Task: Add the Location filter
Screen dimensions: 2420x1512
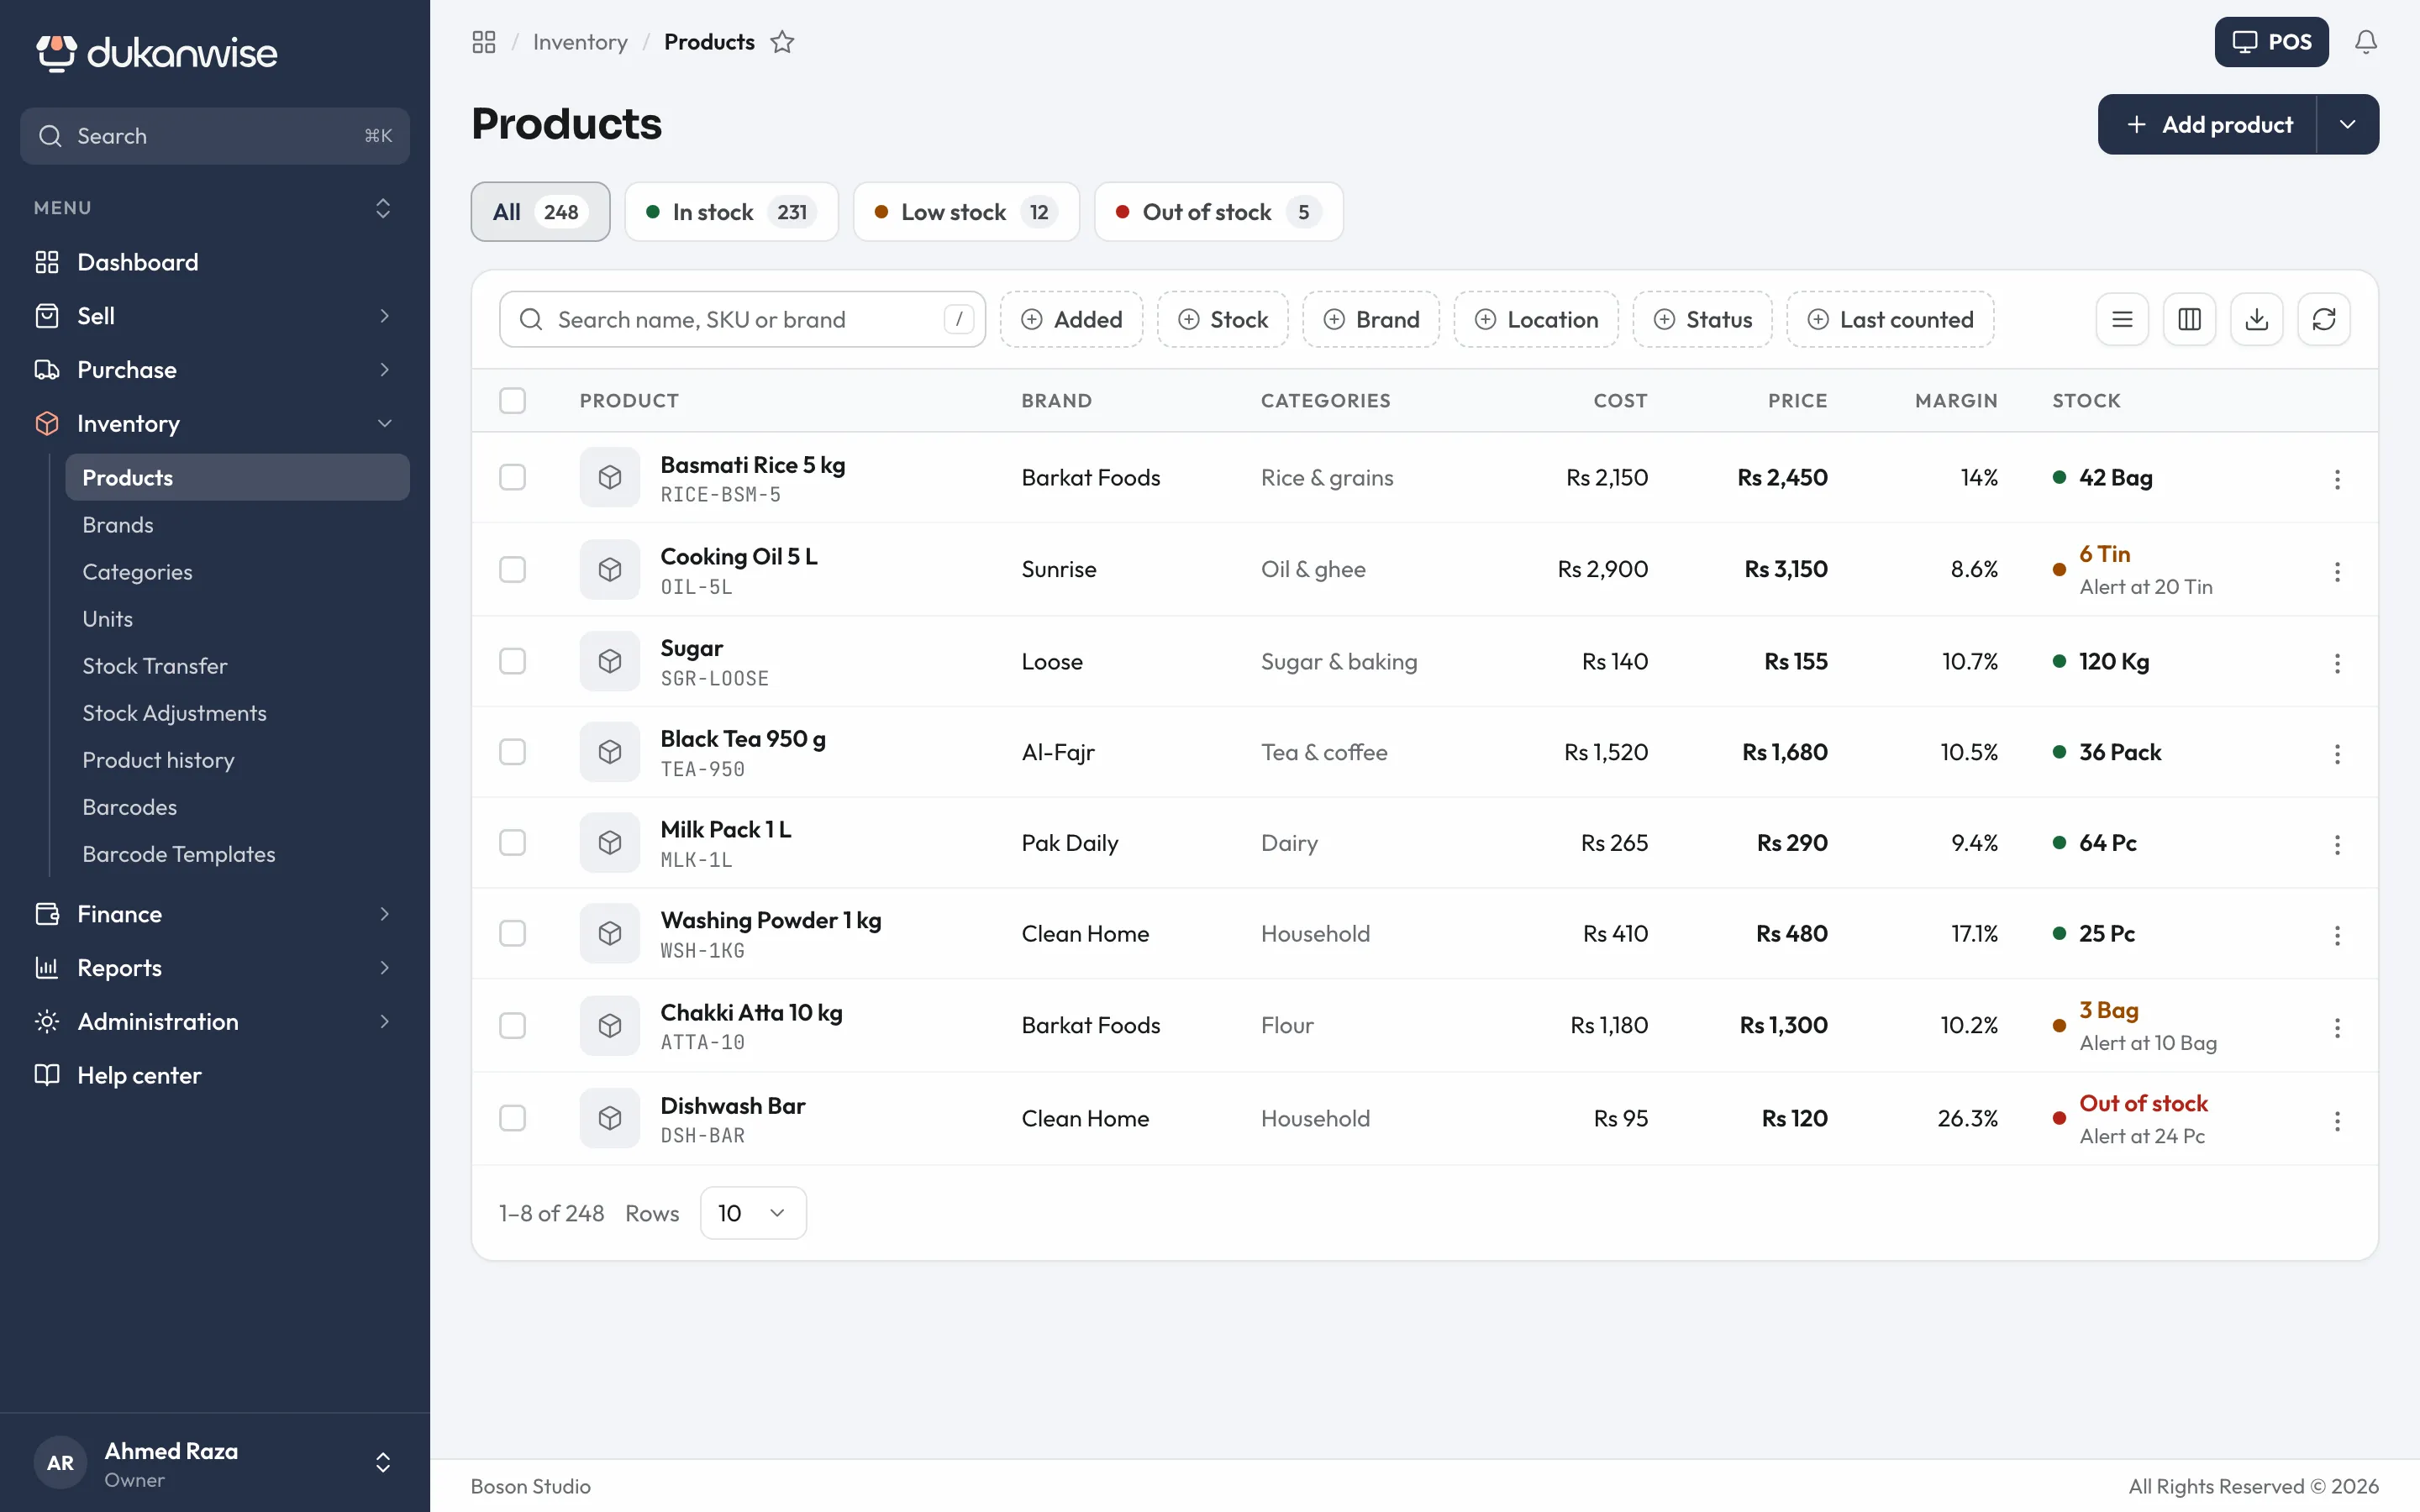Action: [x=1536, y=319]
